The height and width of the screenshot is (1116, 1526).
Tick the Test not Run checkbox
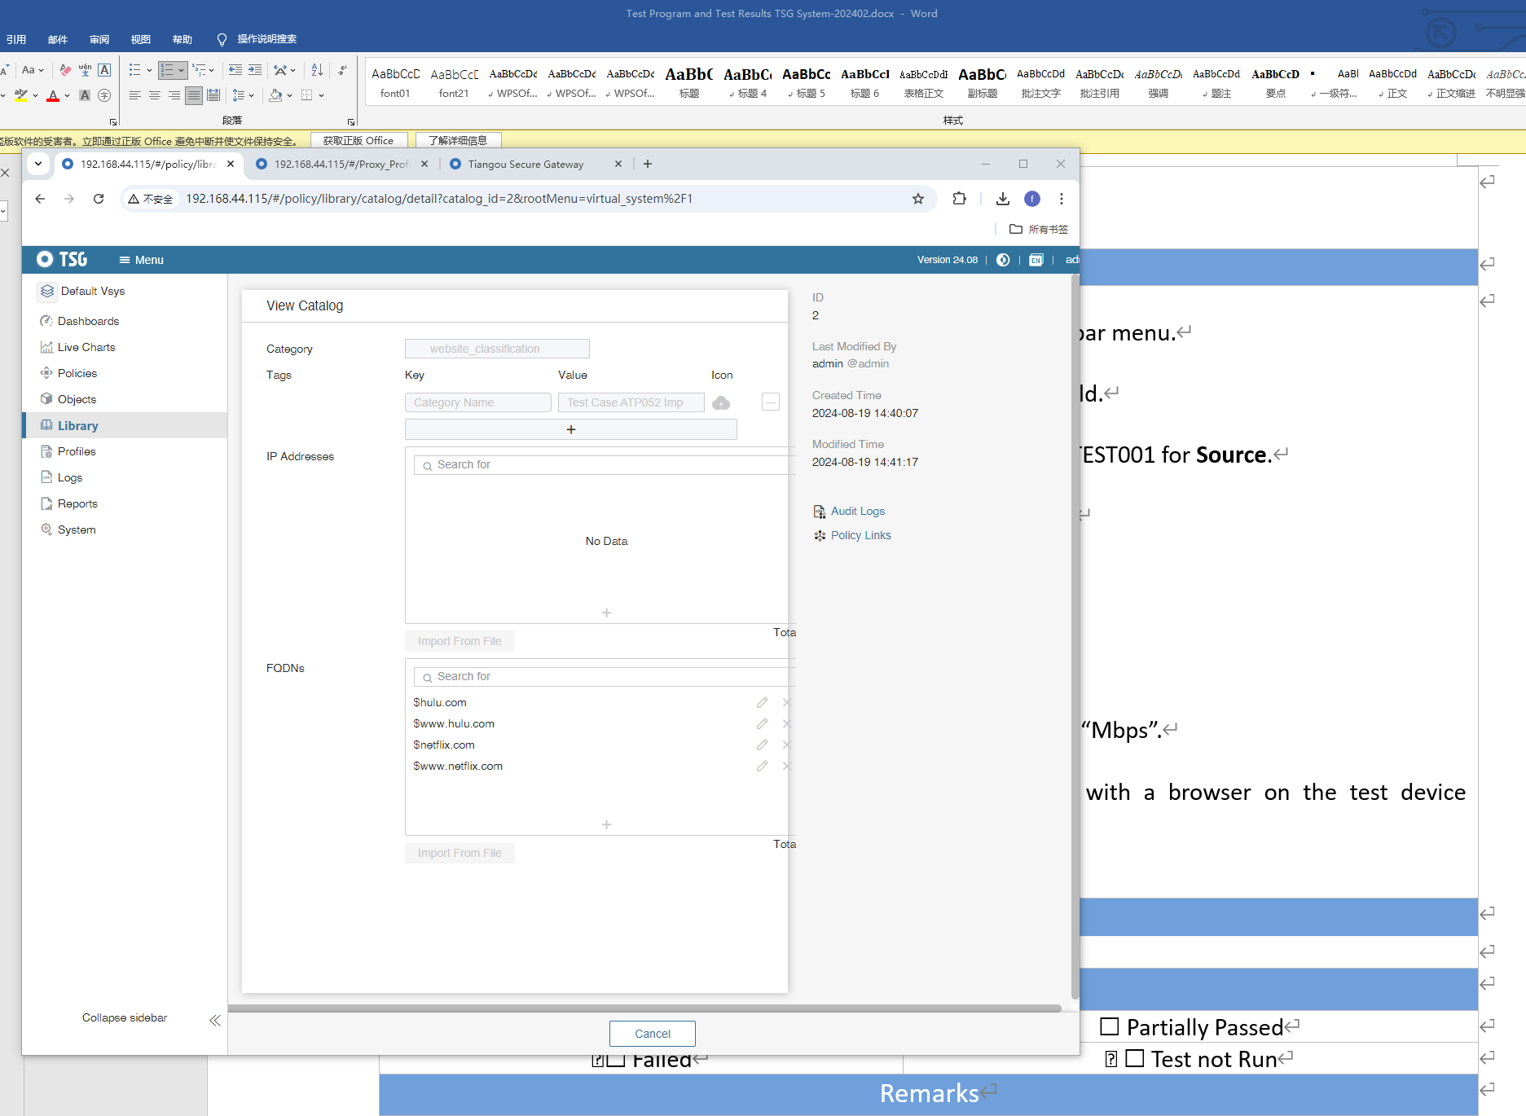coord(1134,1058)
